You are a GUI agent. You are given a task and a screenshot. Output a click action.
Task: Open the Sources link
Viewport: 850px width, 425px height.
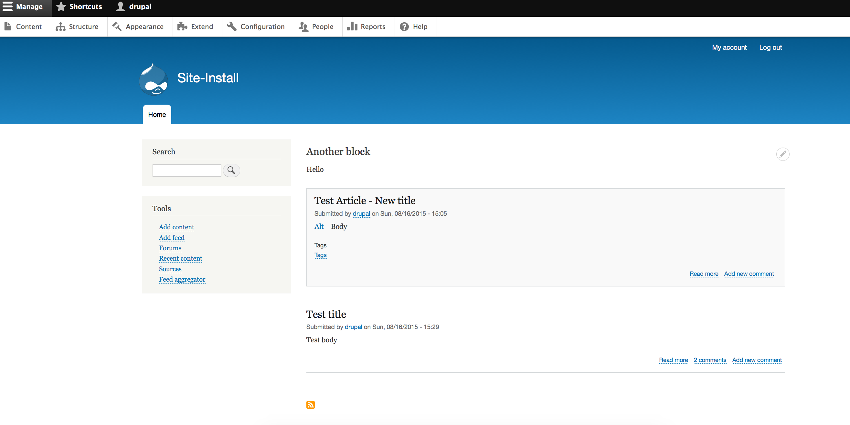[x=170, y=269]
